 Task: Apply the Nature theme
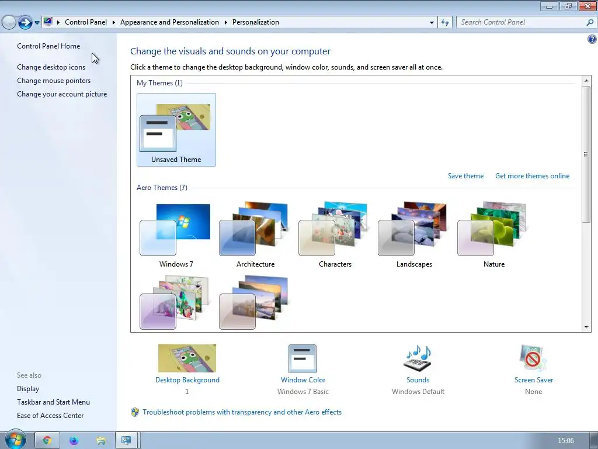[x=494, y=234]
